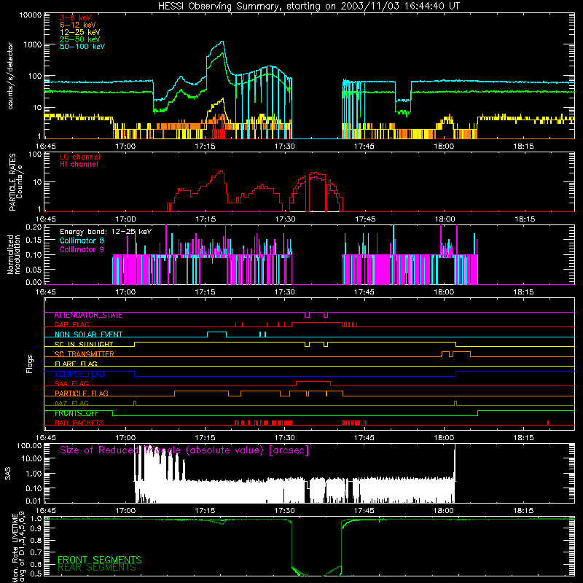This screenshot has height=583, width=583.
Task: Click the Normalized modulation axis label
Action: coord(14,254)
